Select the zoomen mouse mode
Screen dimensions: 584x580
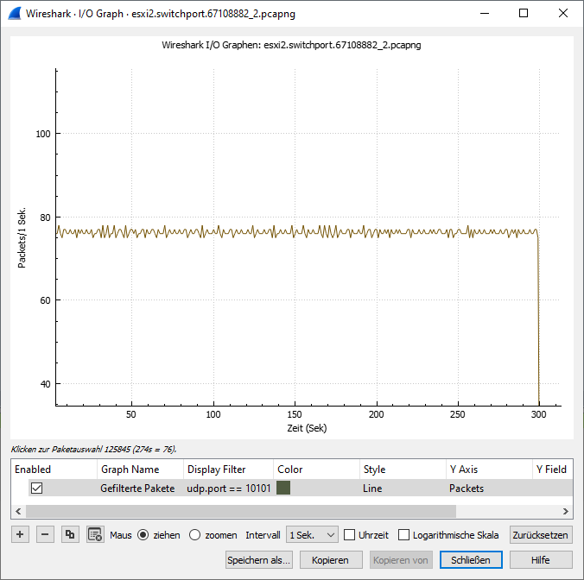194,535
